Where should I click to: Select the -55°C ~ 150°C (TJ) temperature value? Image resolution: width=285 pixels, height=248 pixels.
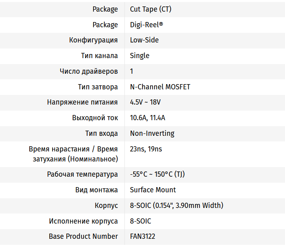(x=157, y=174)
